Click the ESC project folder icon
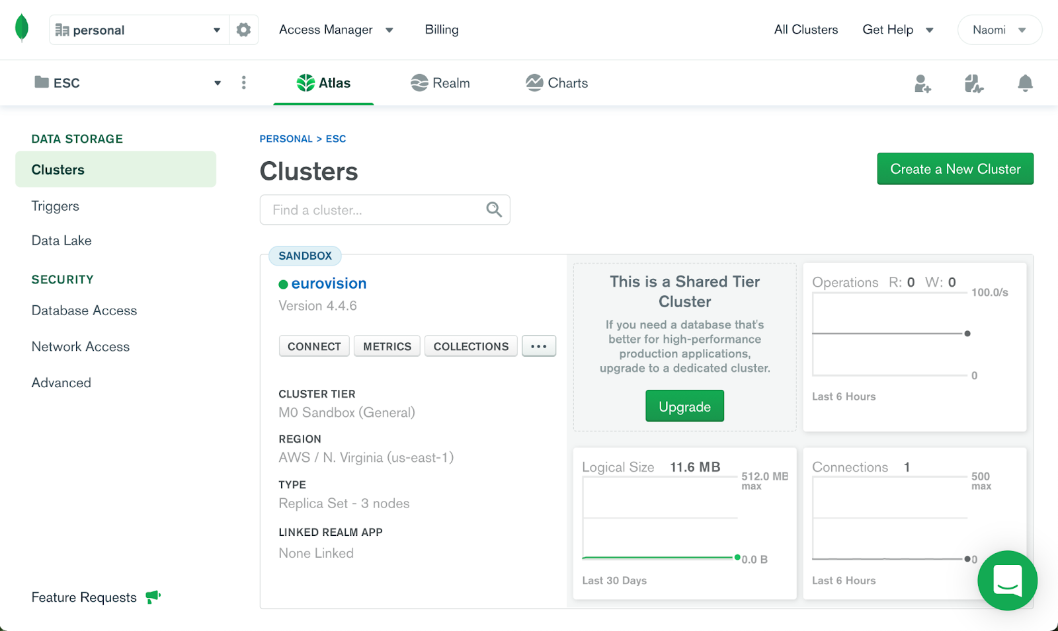1058x631 pixels. (x=42, y=82)
